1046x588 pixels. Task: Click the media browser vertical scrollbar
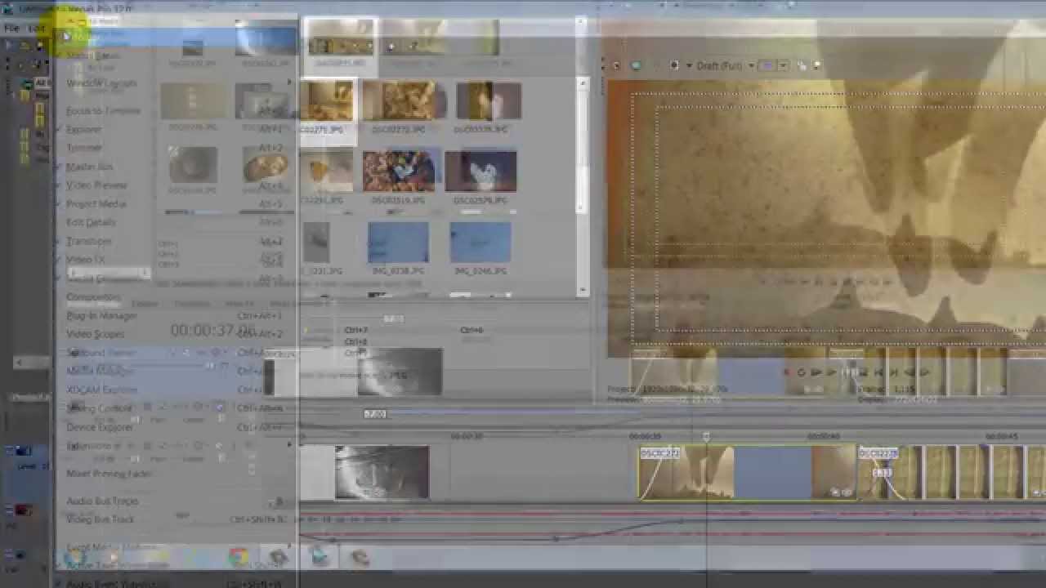583,185
